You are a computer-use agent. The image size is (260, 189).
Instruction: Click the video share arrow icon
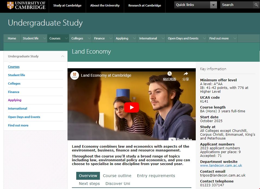186,74
